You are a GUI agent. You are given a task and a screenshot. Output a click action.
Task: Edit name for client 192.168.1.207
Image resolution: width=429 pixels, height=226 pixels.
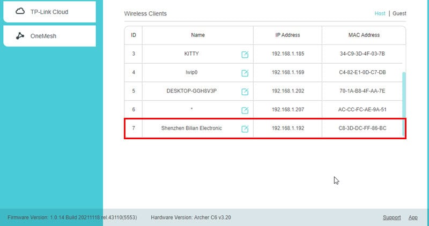pos(245,110)
